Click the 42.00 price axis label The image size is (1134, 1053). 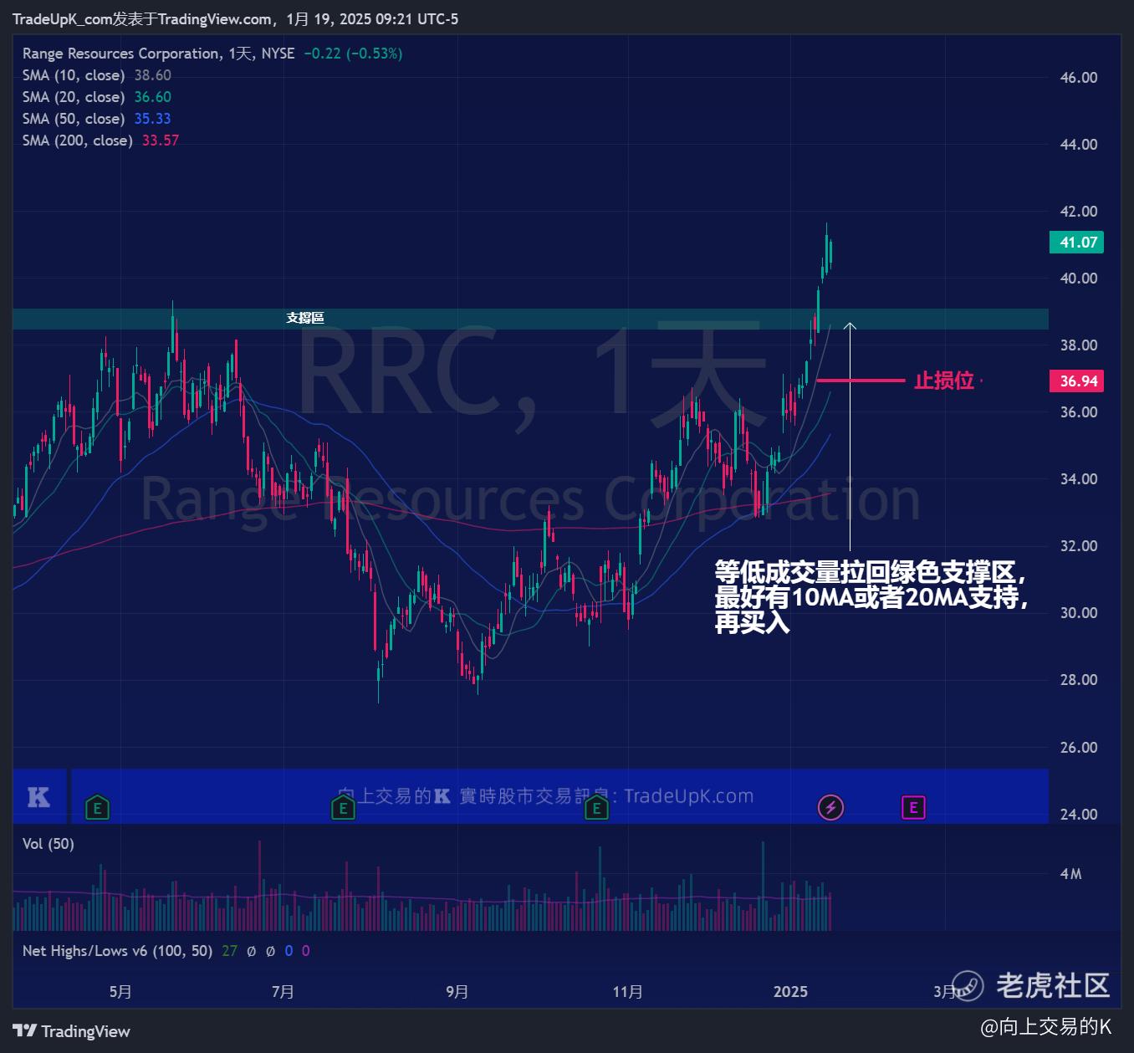1079,212
